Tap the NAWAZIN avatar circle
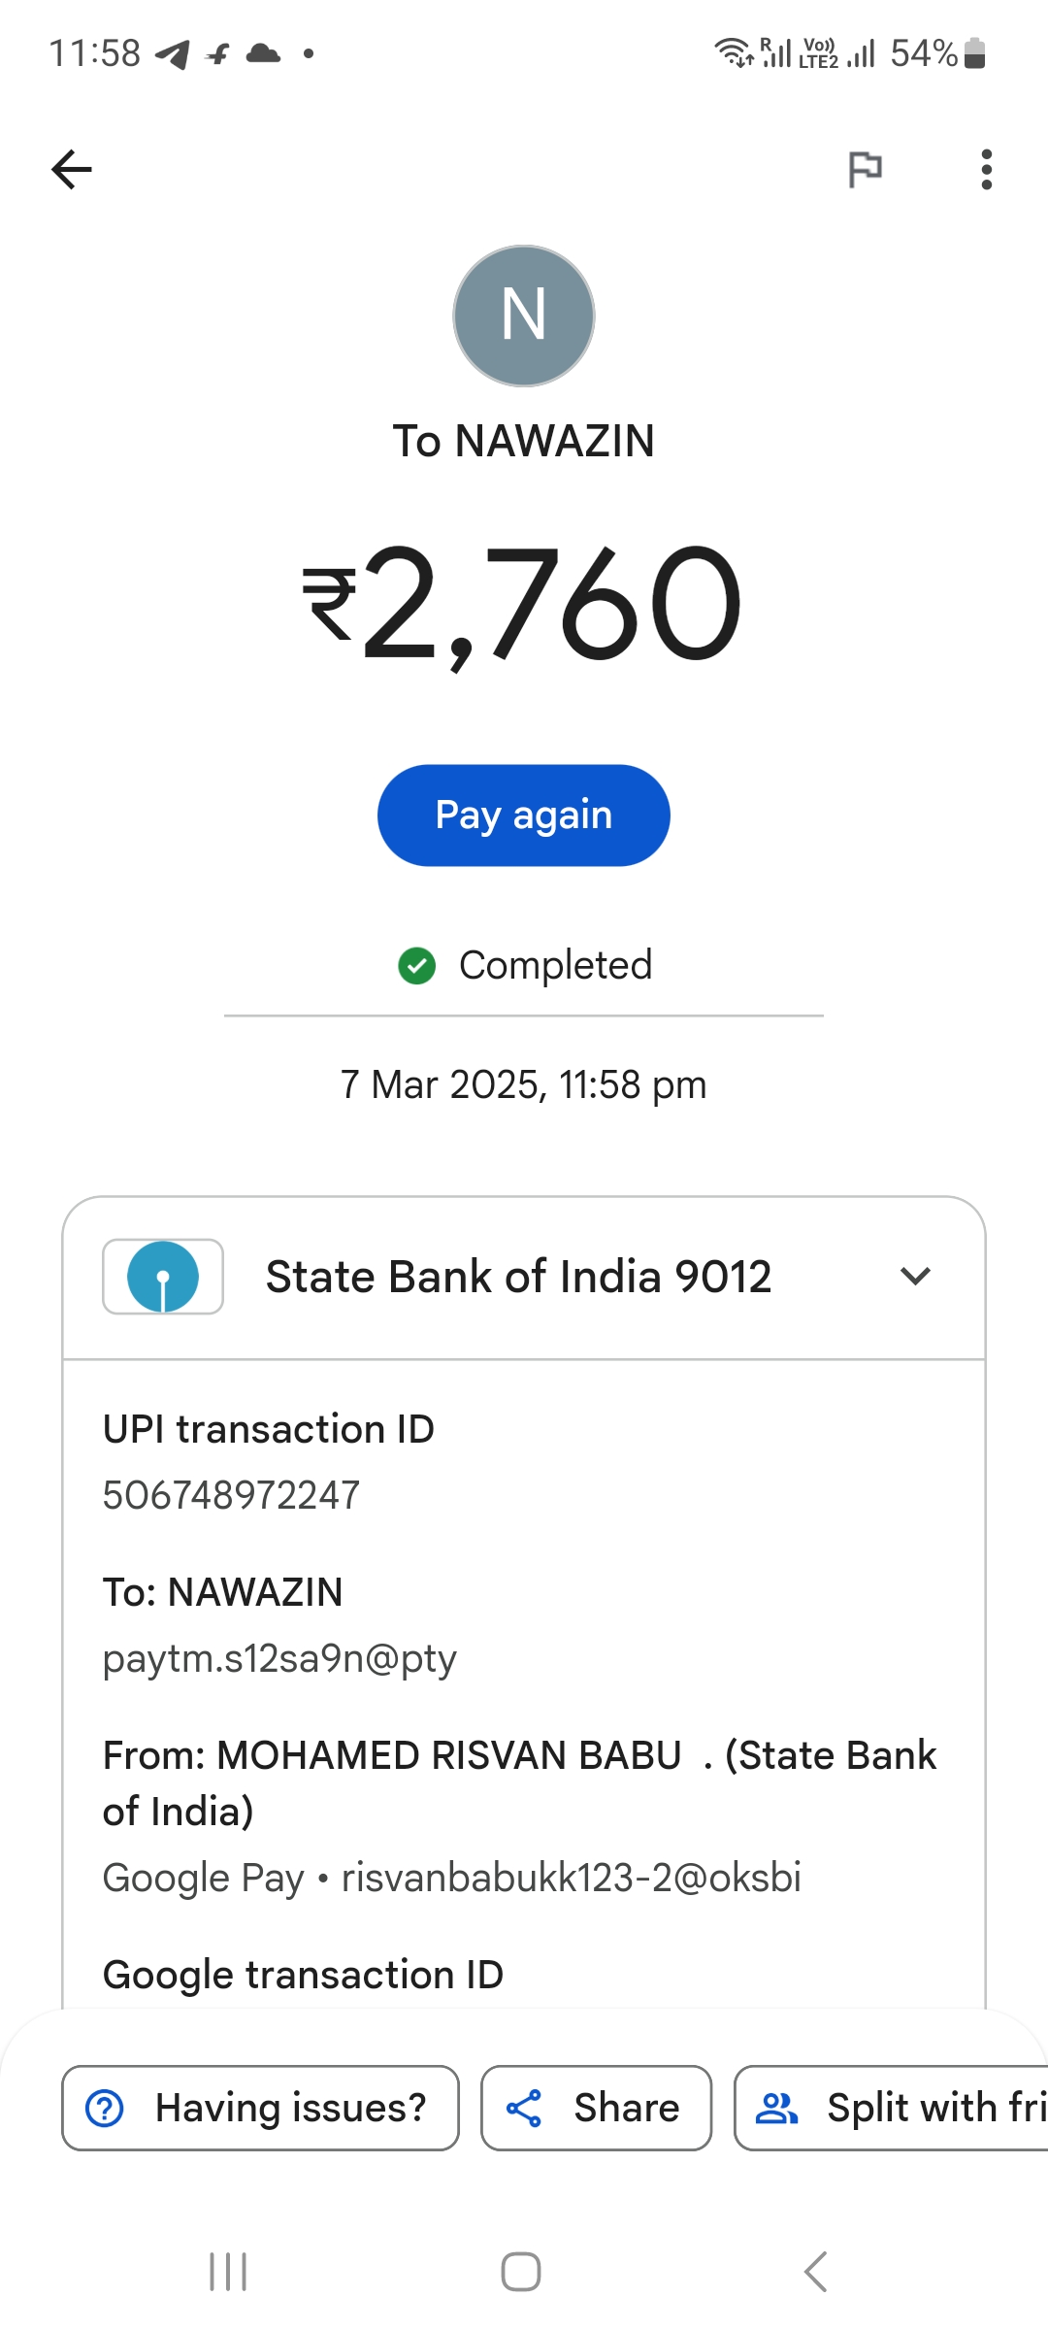 point(524,316)
